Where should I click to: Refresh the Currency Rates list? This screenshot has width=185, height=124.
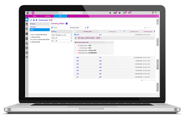[x=52, y=28]
